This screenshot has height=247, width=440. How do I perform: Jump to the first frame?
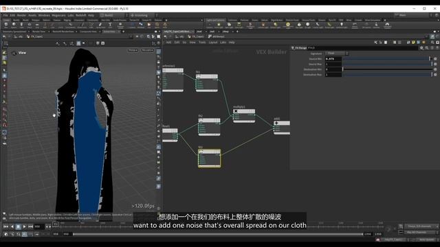[x=6, y=226]
